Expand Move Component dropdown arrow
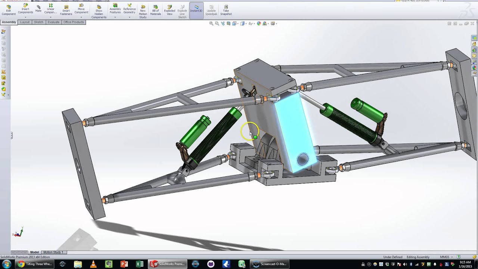Image resolution: width=478 pixels, height=269 pixels. [x=81, y=17]
